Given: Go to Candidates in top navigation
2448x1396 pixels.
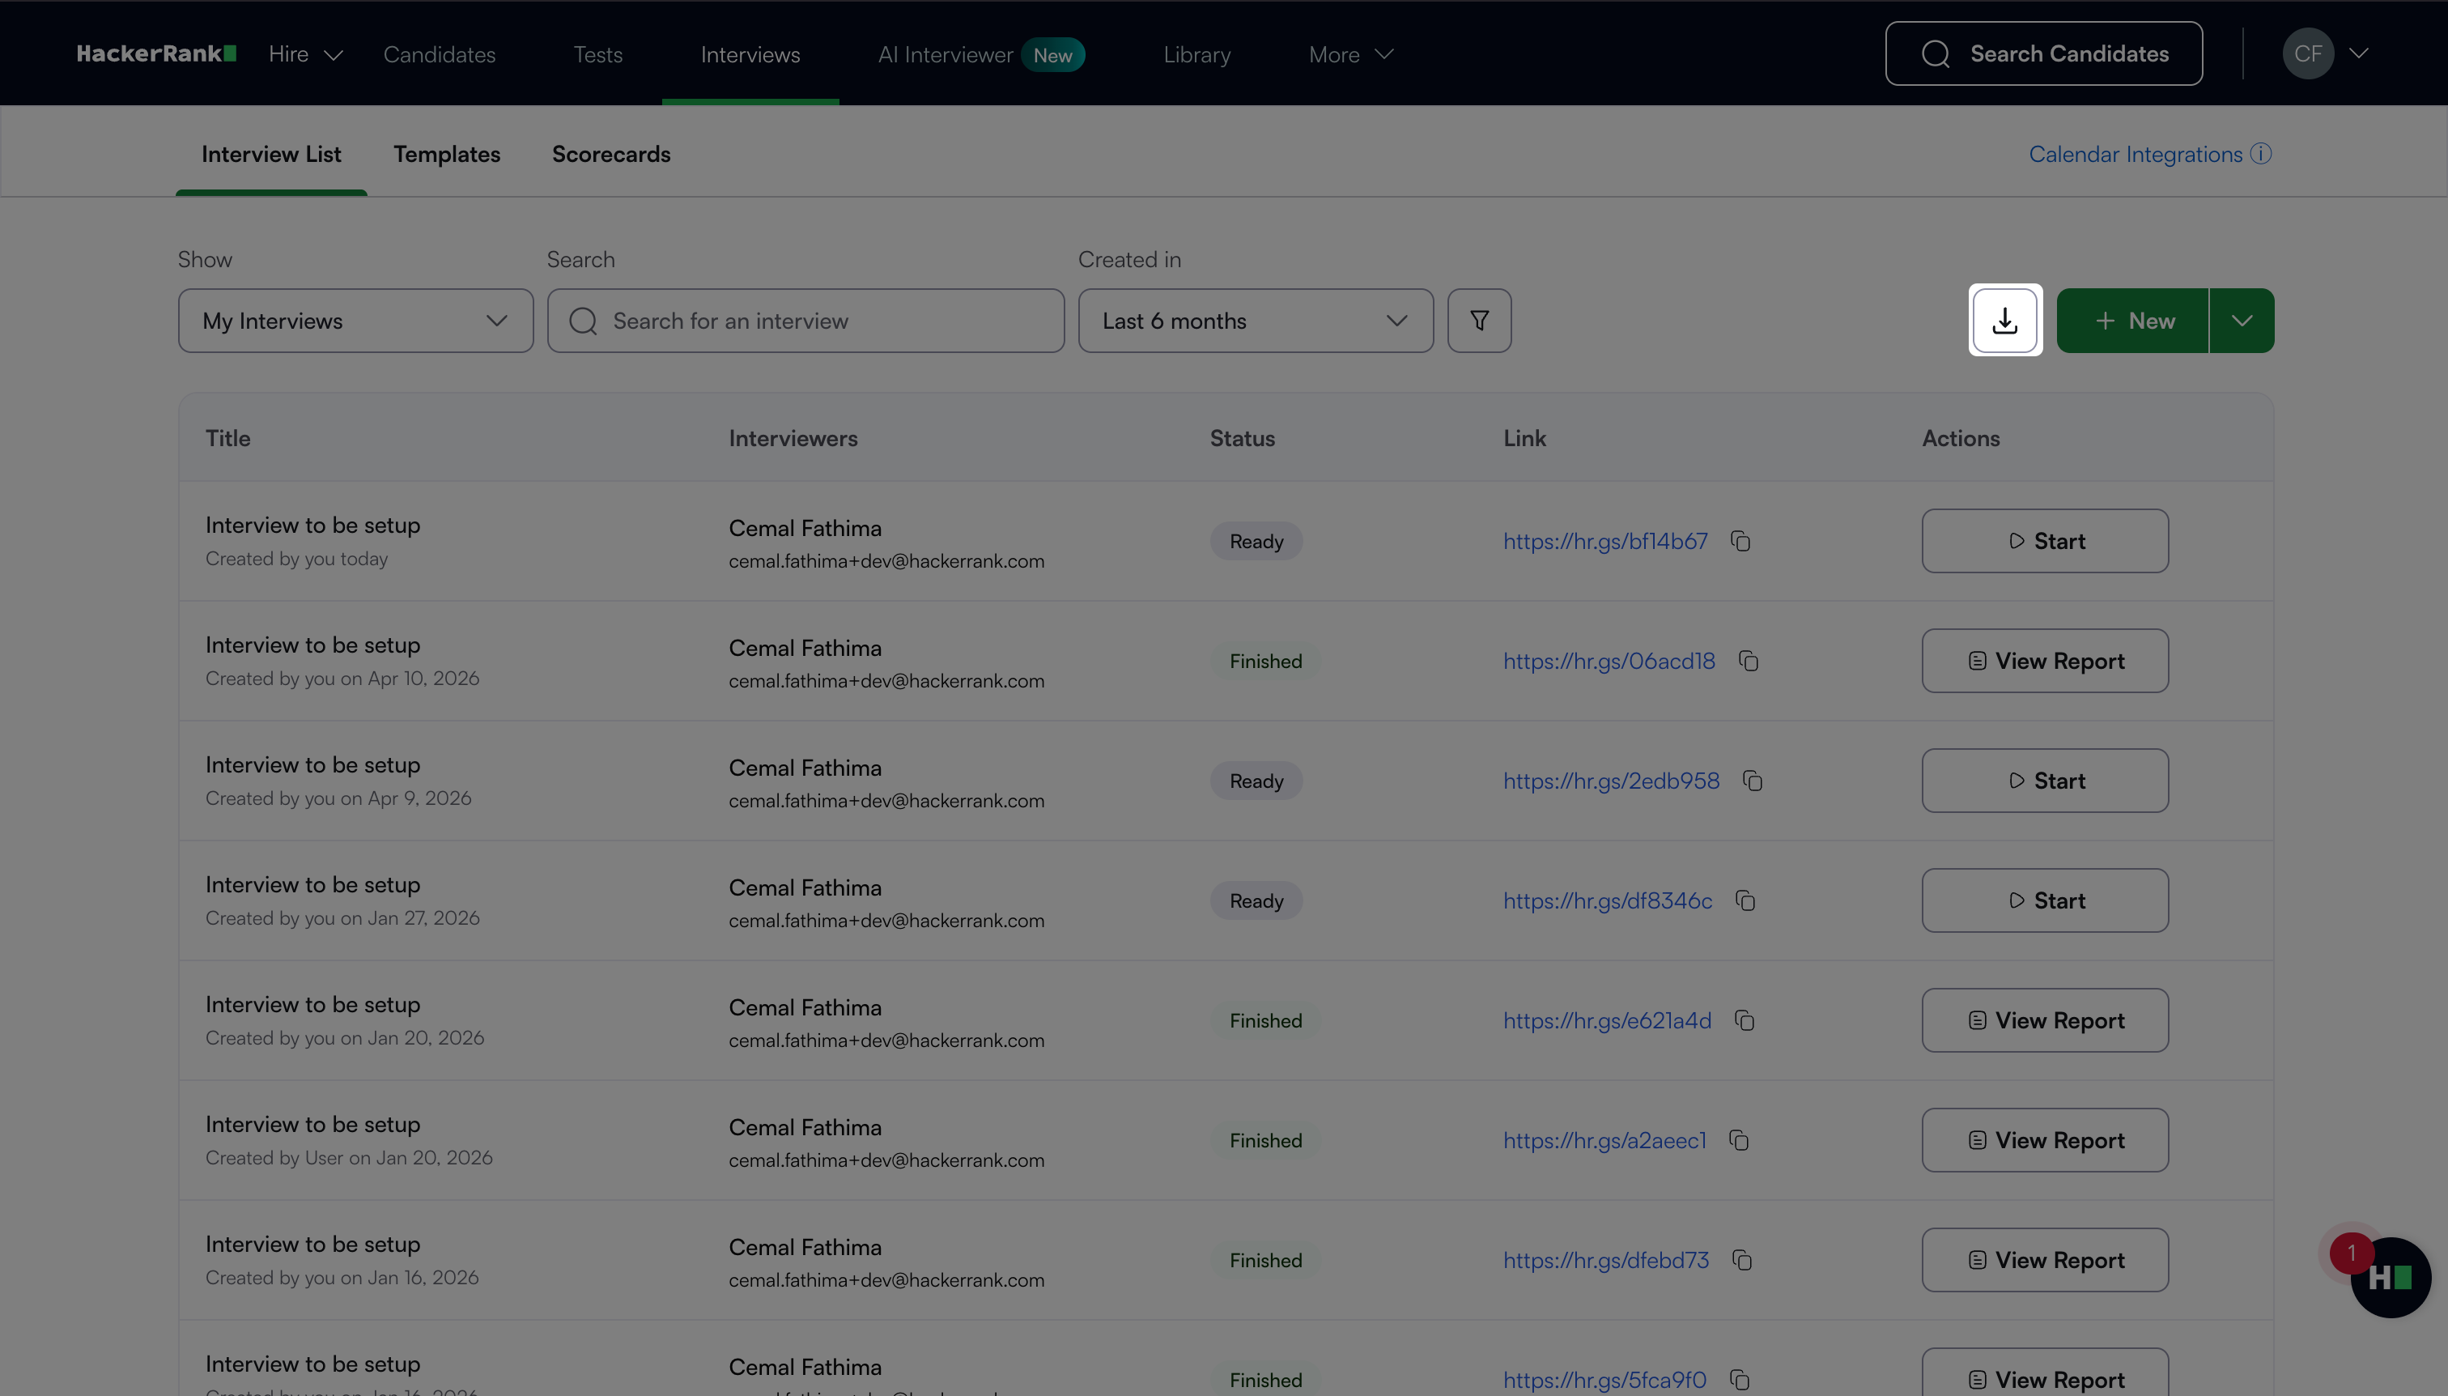Looking at the screenshot, I should click(439, 54).
